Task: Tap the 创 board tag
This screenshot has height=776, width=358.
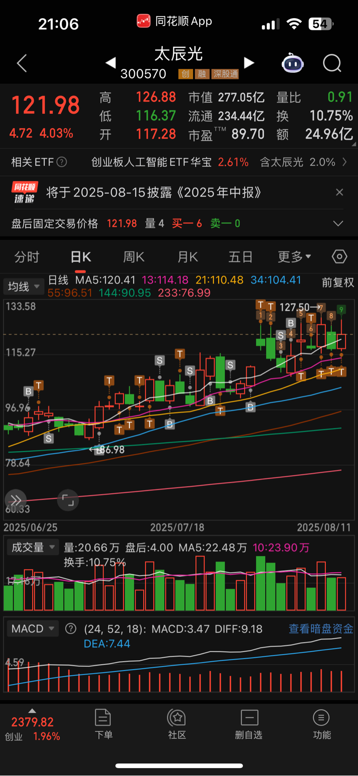Action: pyautogui.click(x=186, y=74)
